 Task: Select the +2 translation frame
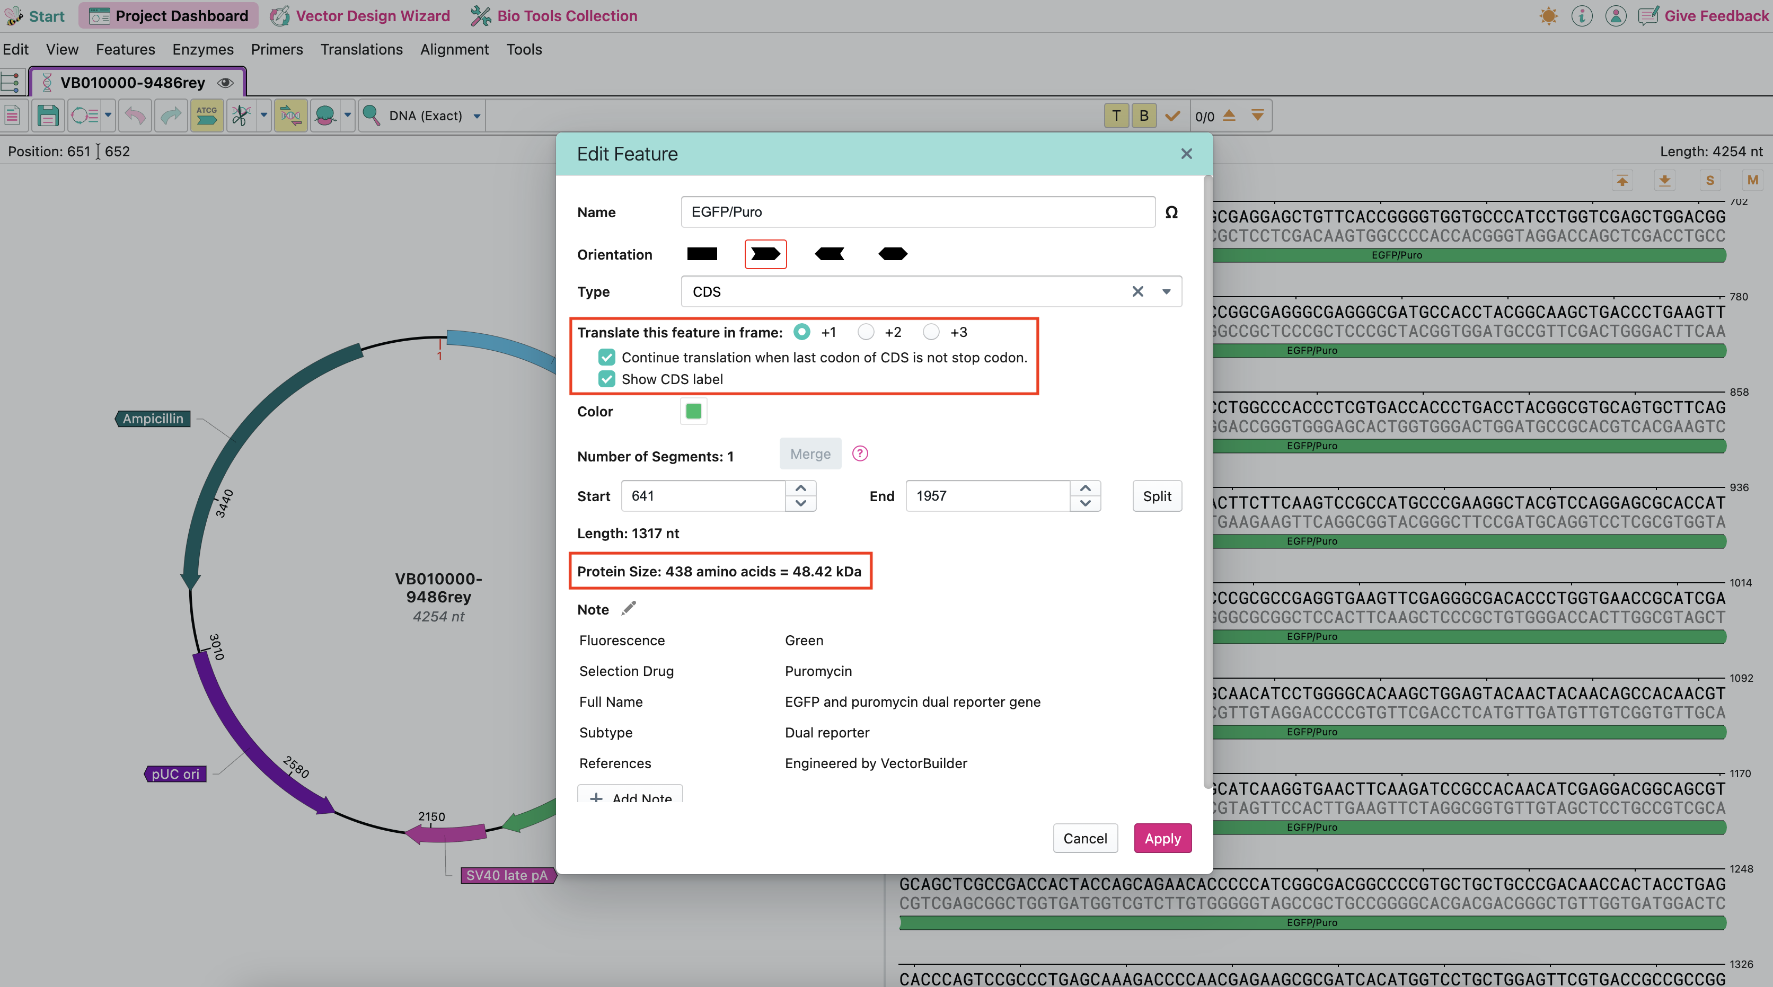[866, 332]
